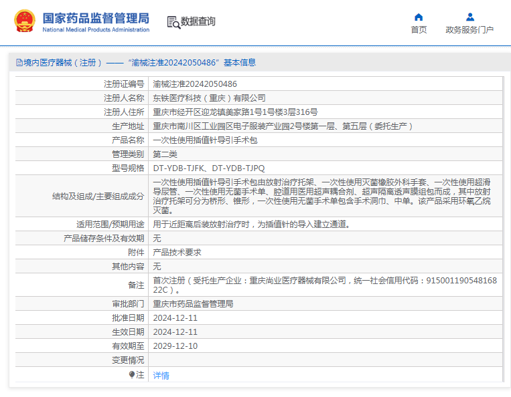Click the 国家药品监督管理局 title text
The width and height of the screenshot is (511, 397).
coord(96,17)
